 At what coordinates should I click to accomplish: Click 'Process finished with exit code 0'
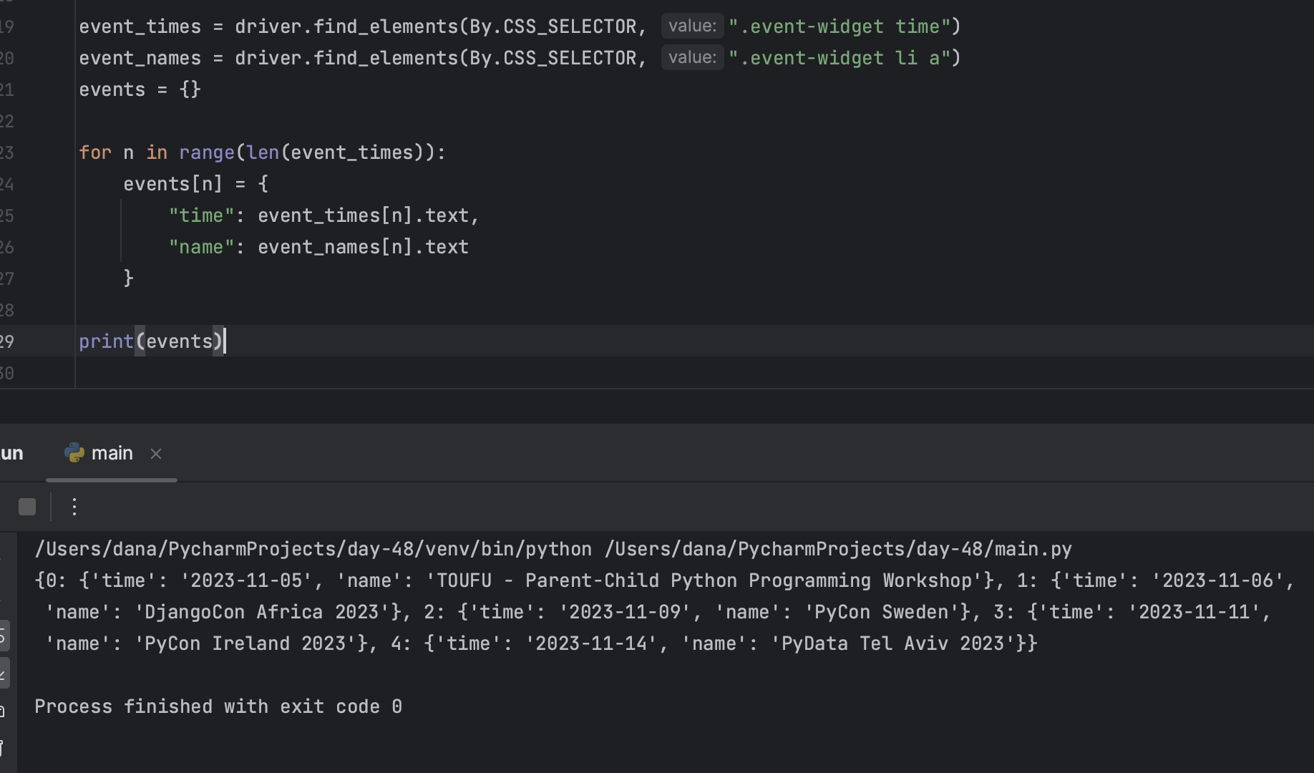coord(218,706)
